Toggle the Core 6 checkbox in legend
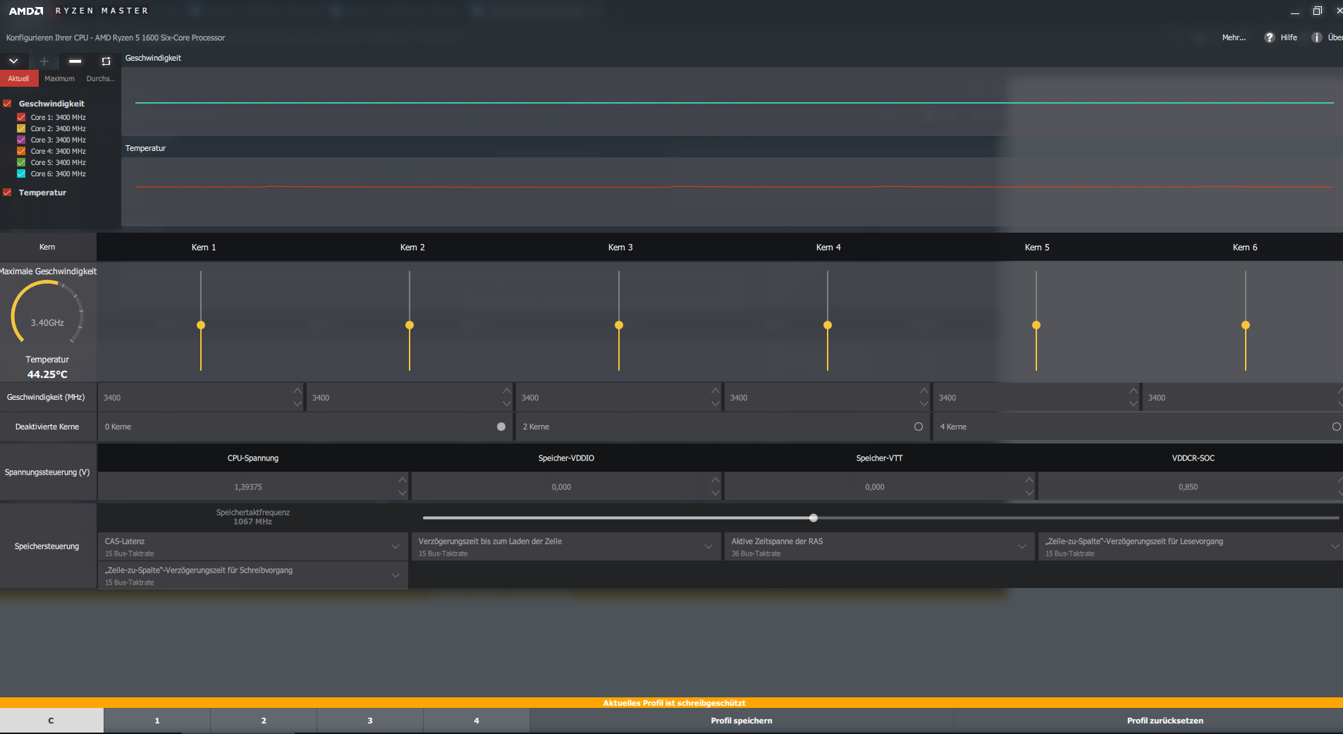Viewport: 1343px width, 734px height. [x=21, y=174]
